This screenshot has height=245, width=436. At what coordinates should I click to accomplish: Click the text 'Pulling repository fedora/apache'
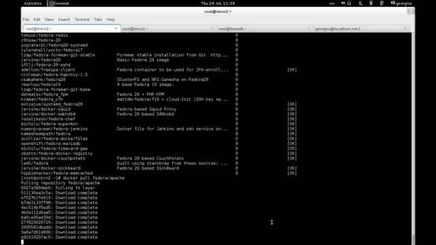tap(61, 183)
